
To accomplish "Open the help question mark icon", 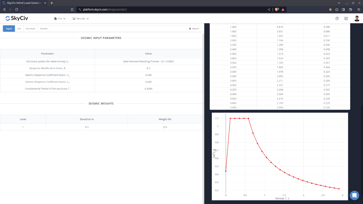I will click(x=337, y=18).
